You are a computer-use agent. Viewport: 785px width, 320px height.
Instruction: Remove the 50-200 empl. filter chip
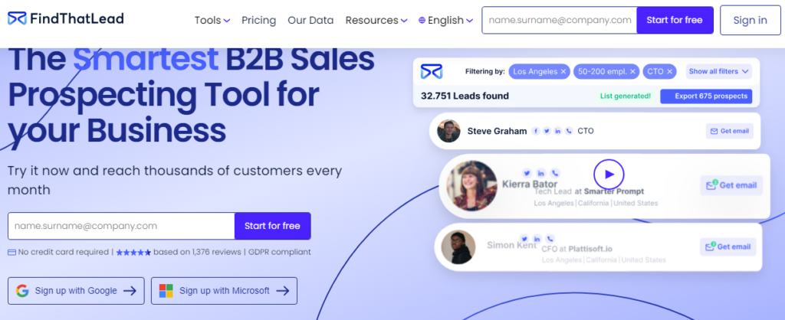pos(632,71)
